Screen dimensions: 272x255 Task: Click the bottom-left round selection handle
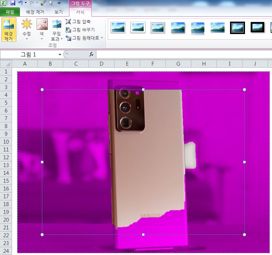point(42,234)
